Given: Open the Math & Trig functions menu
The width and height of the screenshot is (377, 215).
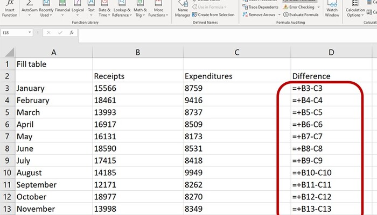Looking at the screenshot, I should [140, 9].
